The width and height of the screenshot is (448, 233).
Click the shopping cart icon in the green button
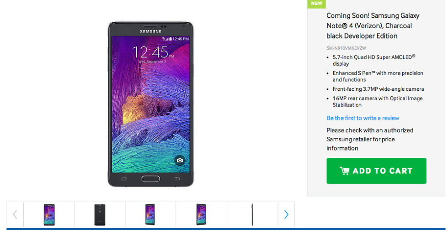tap(345, 171)
